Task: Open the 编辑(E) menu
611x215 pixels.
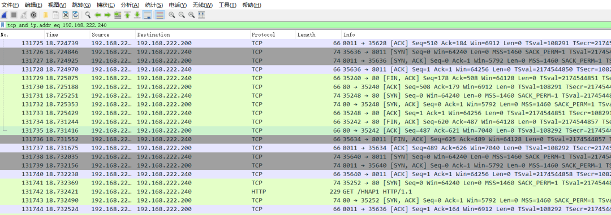Action: [x=33, y=5]
